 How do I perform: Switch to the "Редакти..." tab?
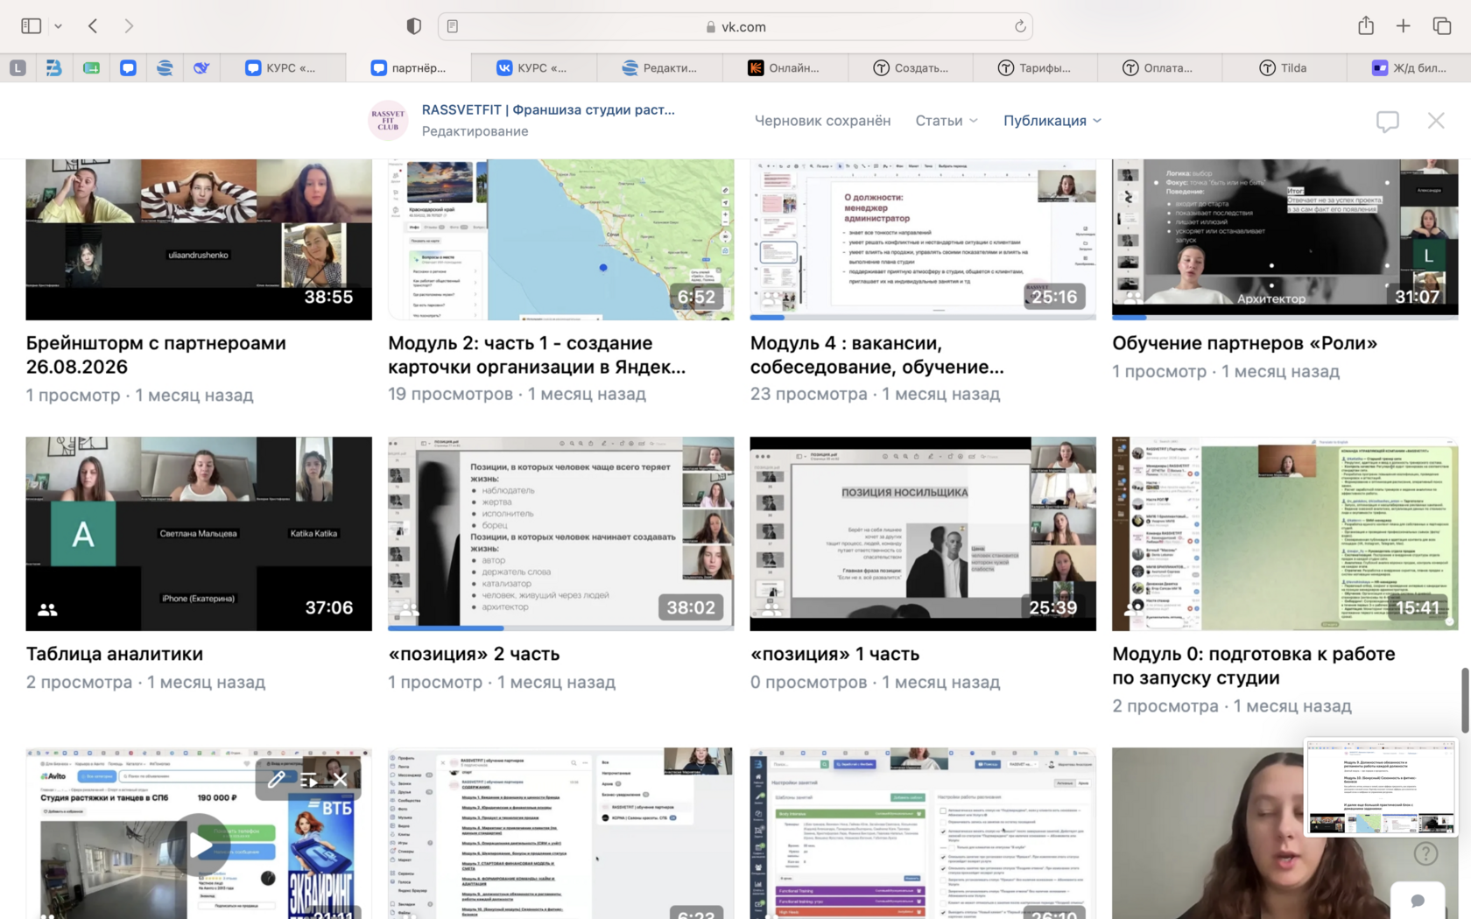[659, 67]
